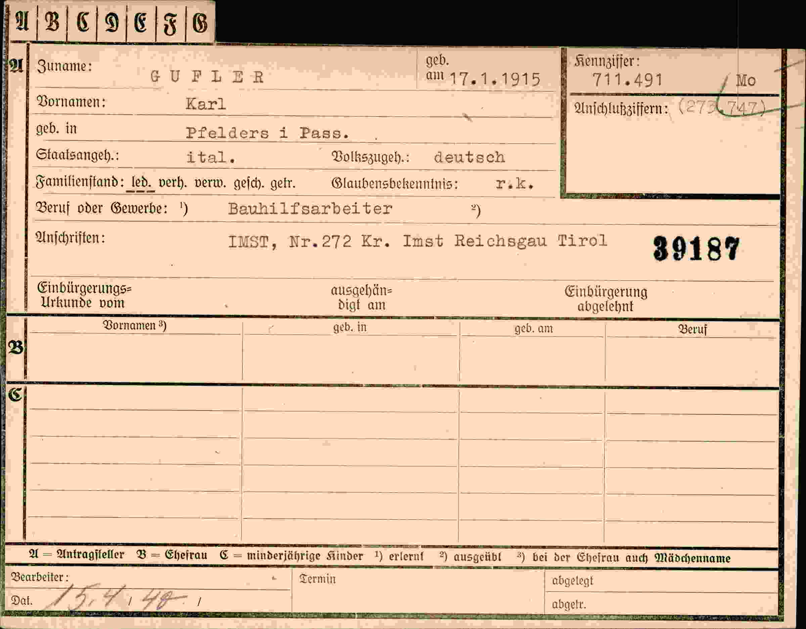Click the address IMST, Nr.272 line

pyautogui.click(x=417, y=241)
